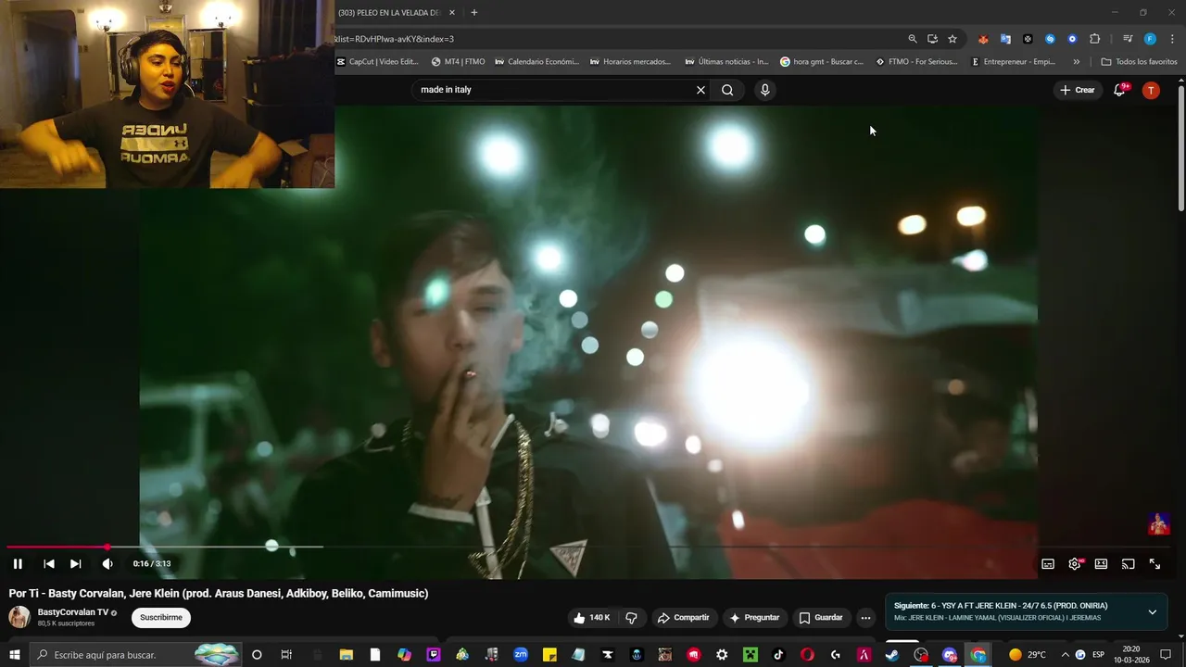1186x667 pixels.
Task: Open the MT4 | FTMO bookmark
Action: pos(459,62)
